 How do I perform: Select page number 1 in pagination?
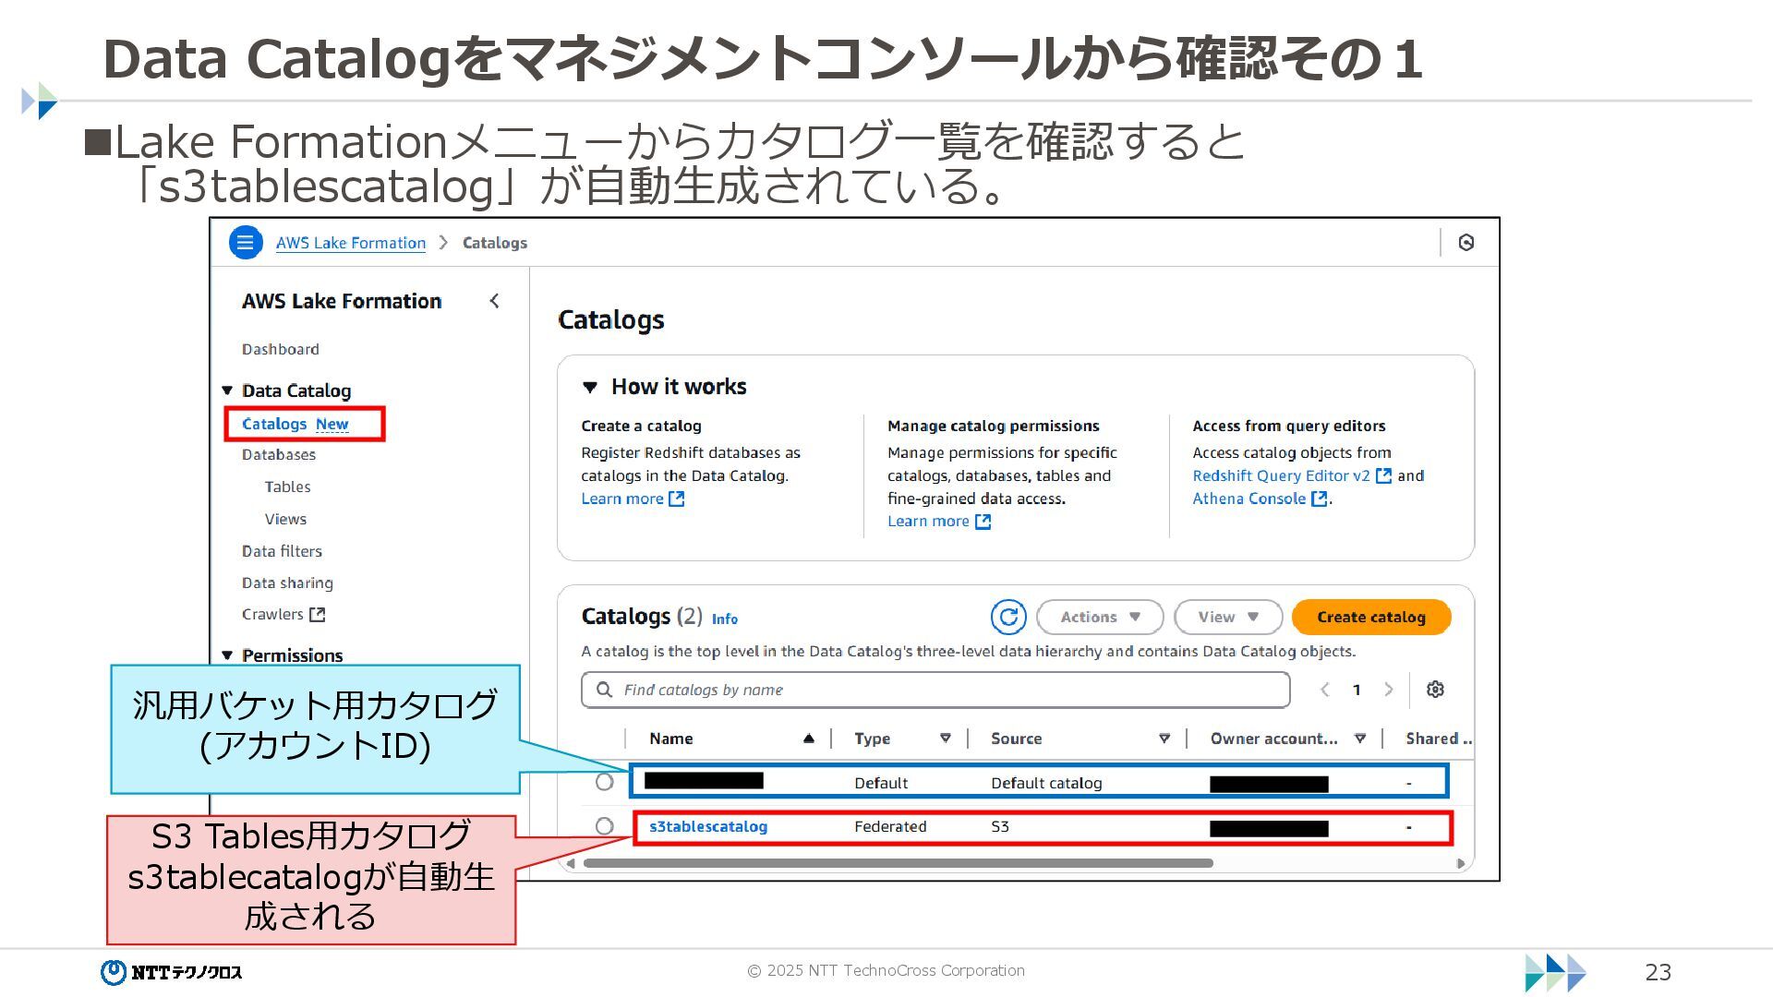(x=1357, y=690)
